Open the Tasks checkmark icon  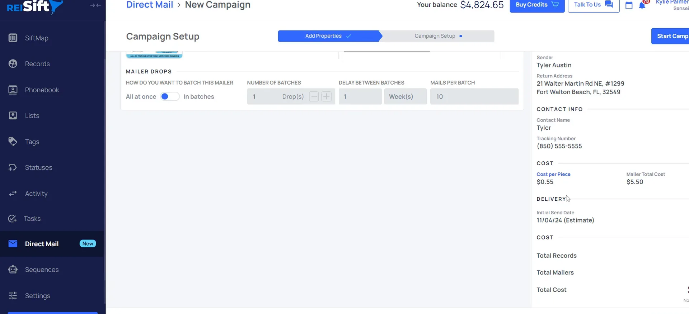[13, 219]
